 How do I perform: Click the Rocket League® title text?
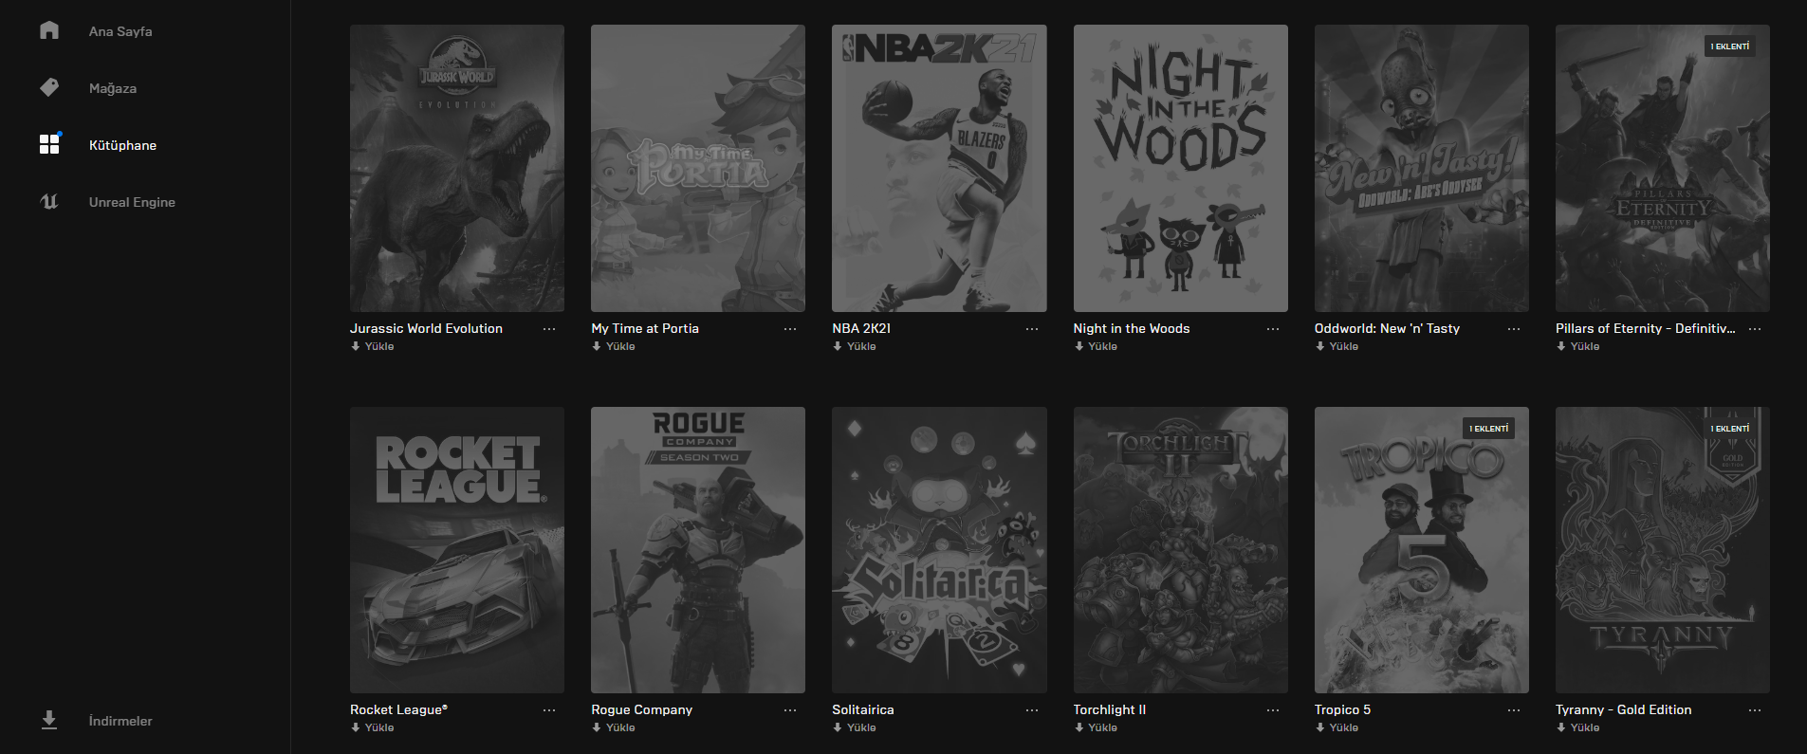click(x=398, y=709)
